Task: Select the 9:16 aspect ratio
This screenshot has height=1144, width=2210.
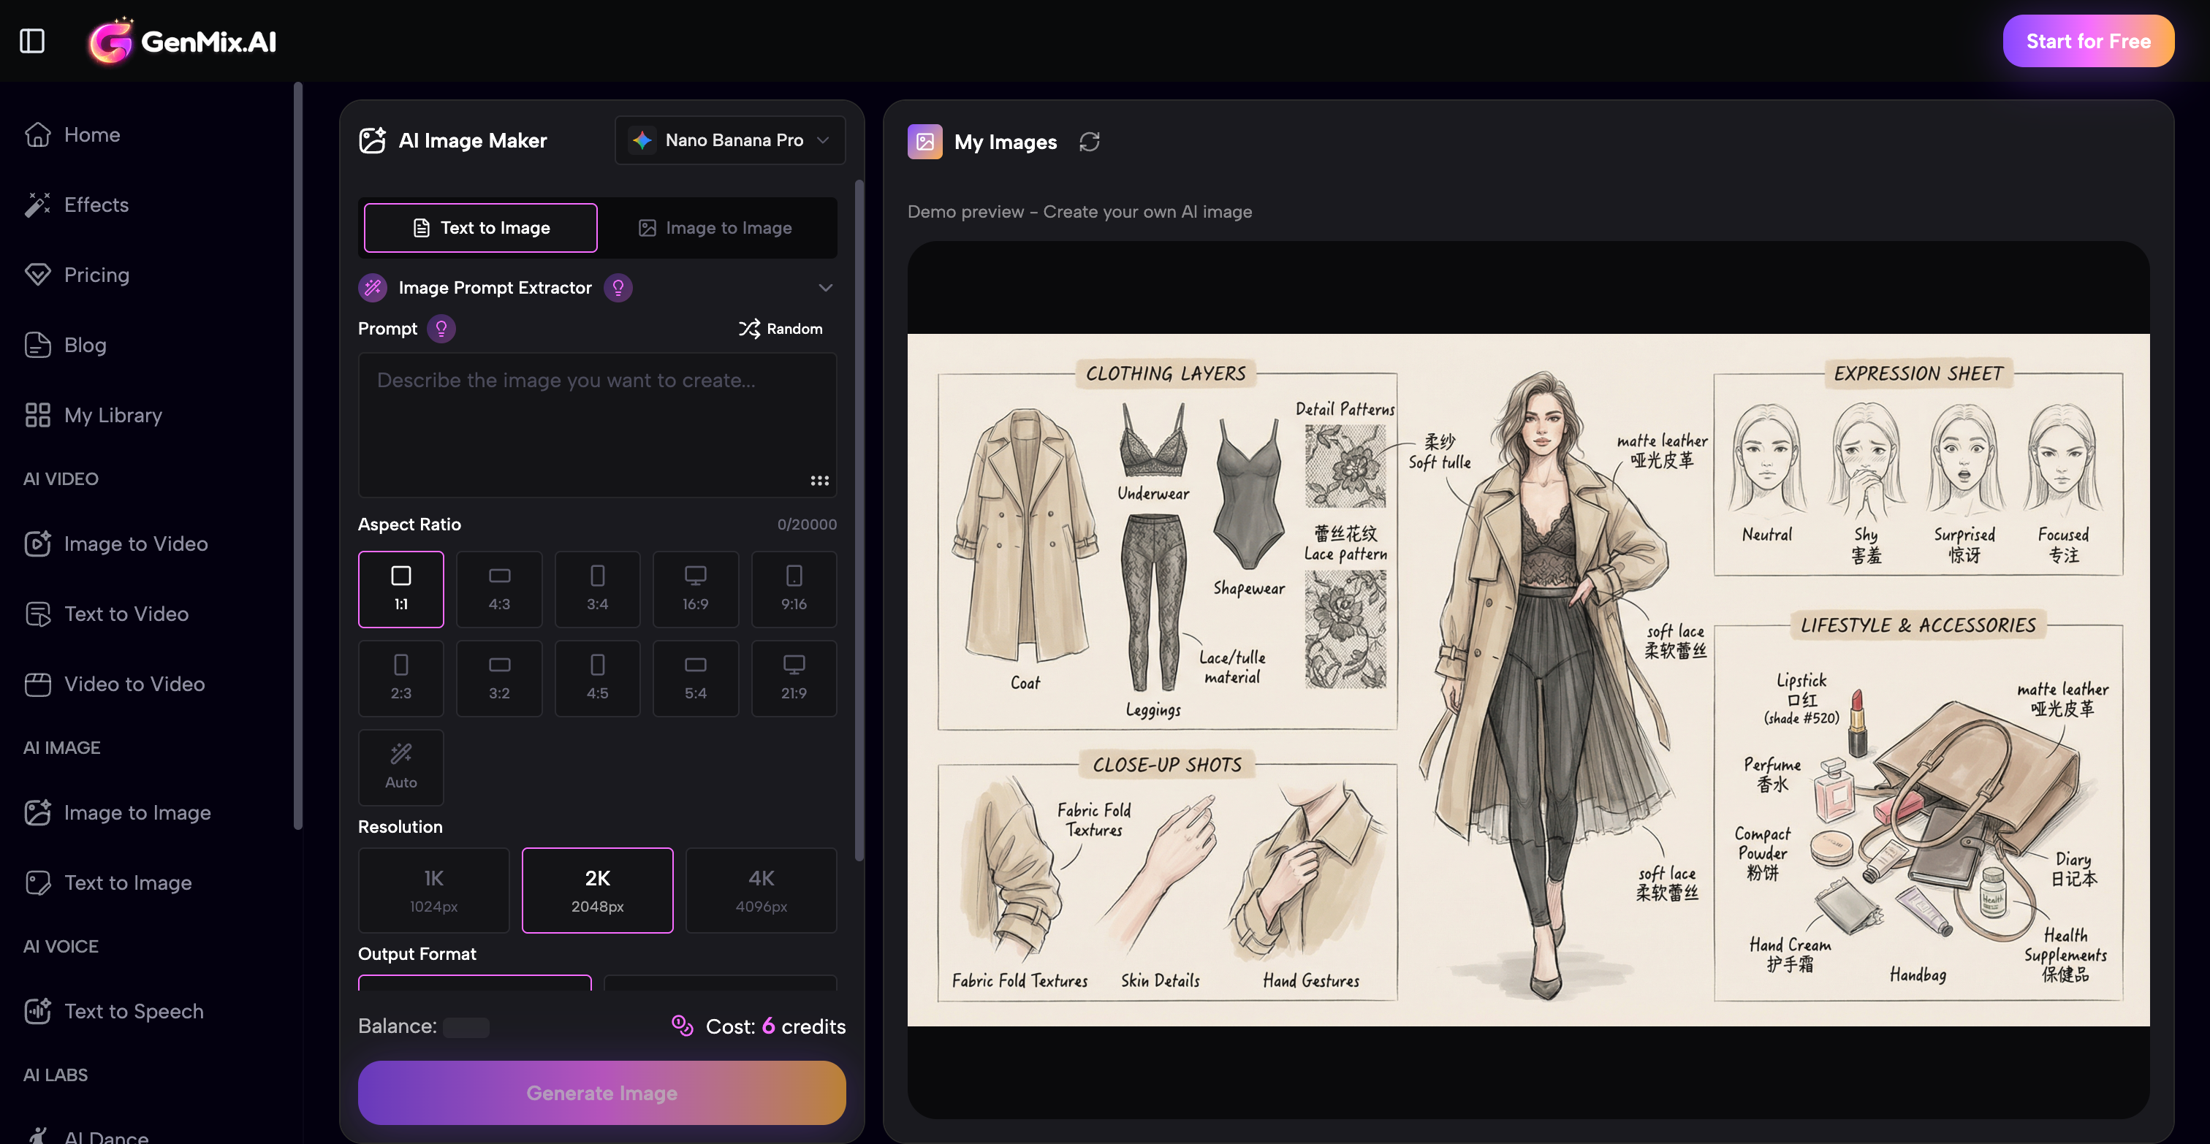Action: click(794, 588)
